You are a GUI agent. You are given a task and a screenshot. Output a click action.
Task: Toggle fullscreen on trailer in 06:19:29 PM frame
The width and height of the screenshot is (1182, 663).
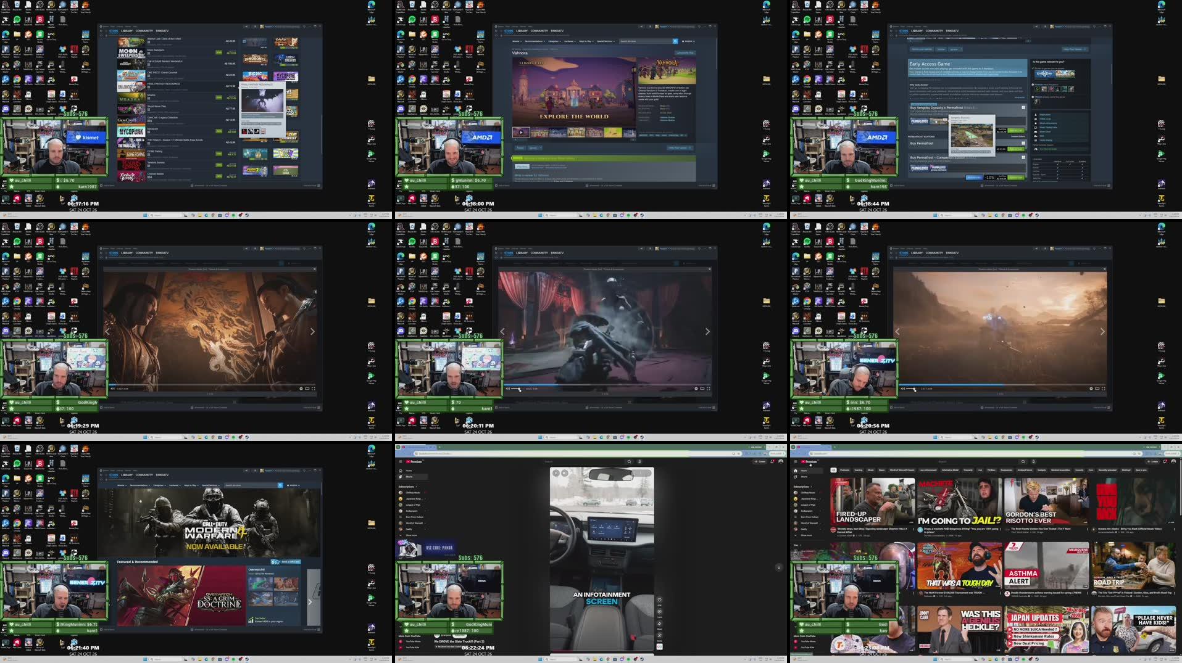coord(314,389)
